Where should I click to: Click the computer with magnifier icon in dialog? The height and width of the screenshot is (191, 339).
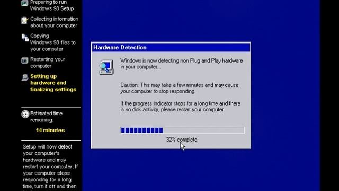(106, 67)
